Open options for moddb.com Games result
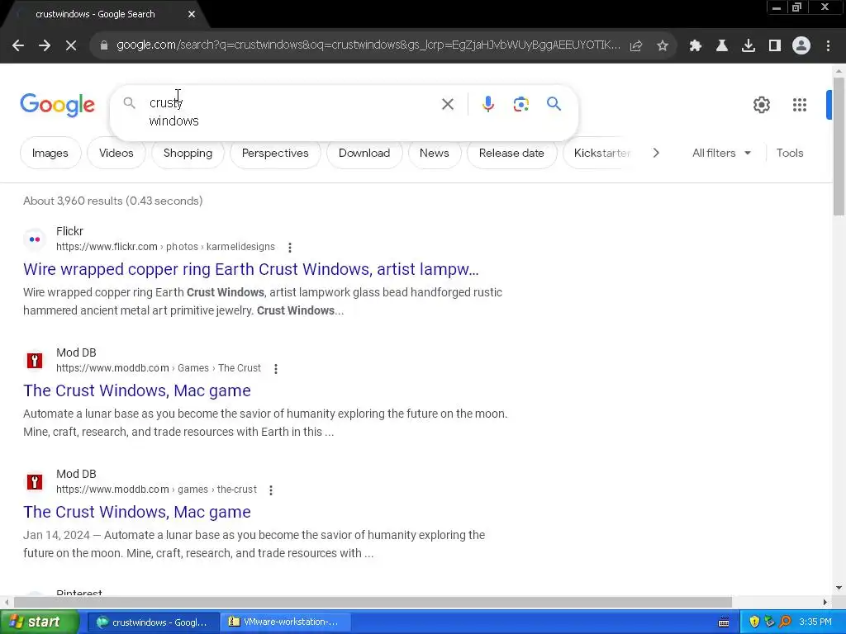This screenshot has height=634, width=846. 276,369
